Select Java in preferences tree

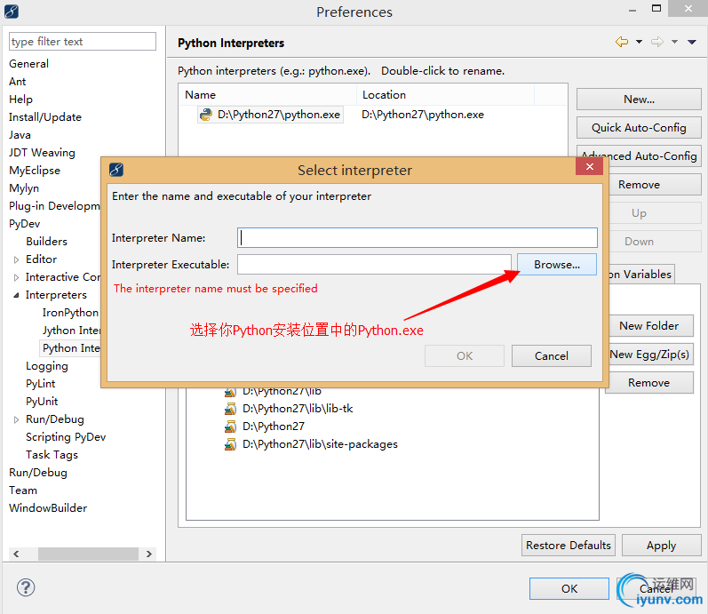[20, 135]
